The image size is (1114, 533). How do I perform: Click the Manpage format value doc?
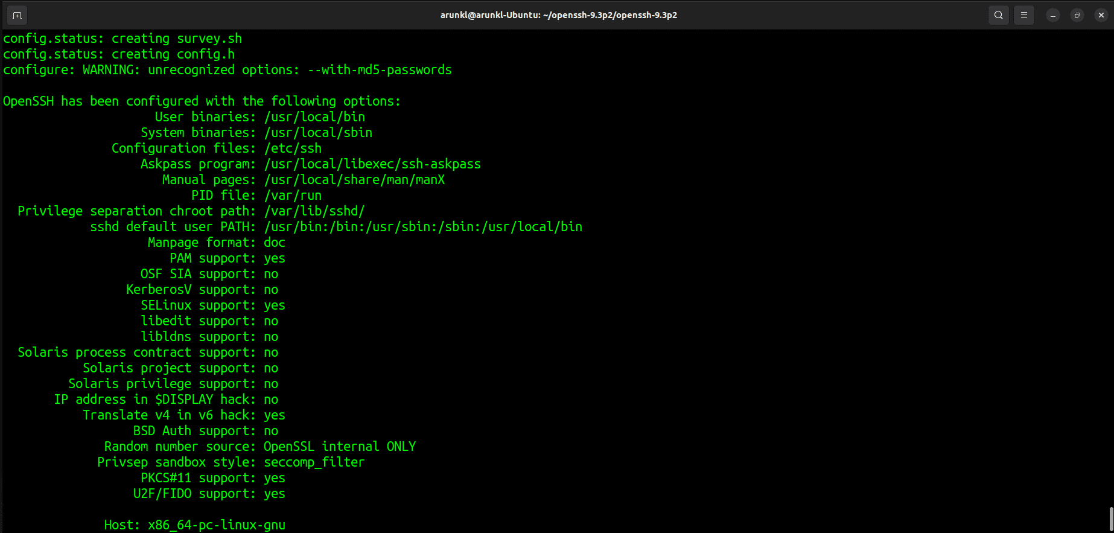275,243
